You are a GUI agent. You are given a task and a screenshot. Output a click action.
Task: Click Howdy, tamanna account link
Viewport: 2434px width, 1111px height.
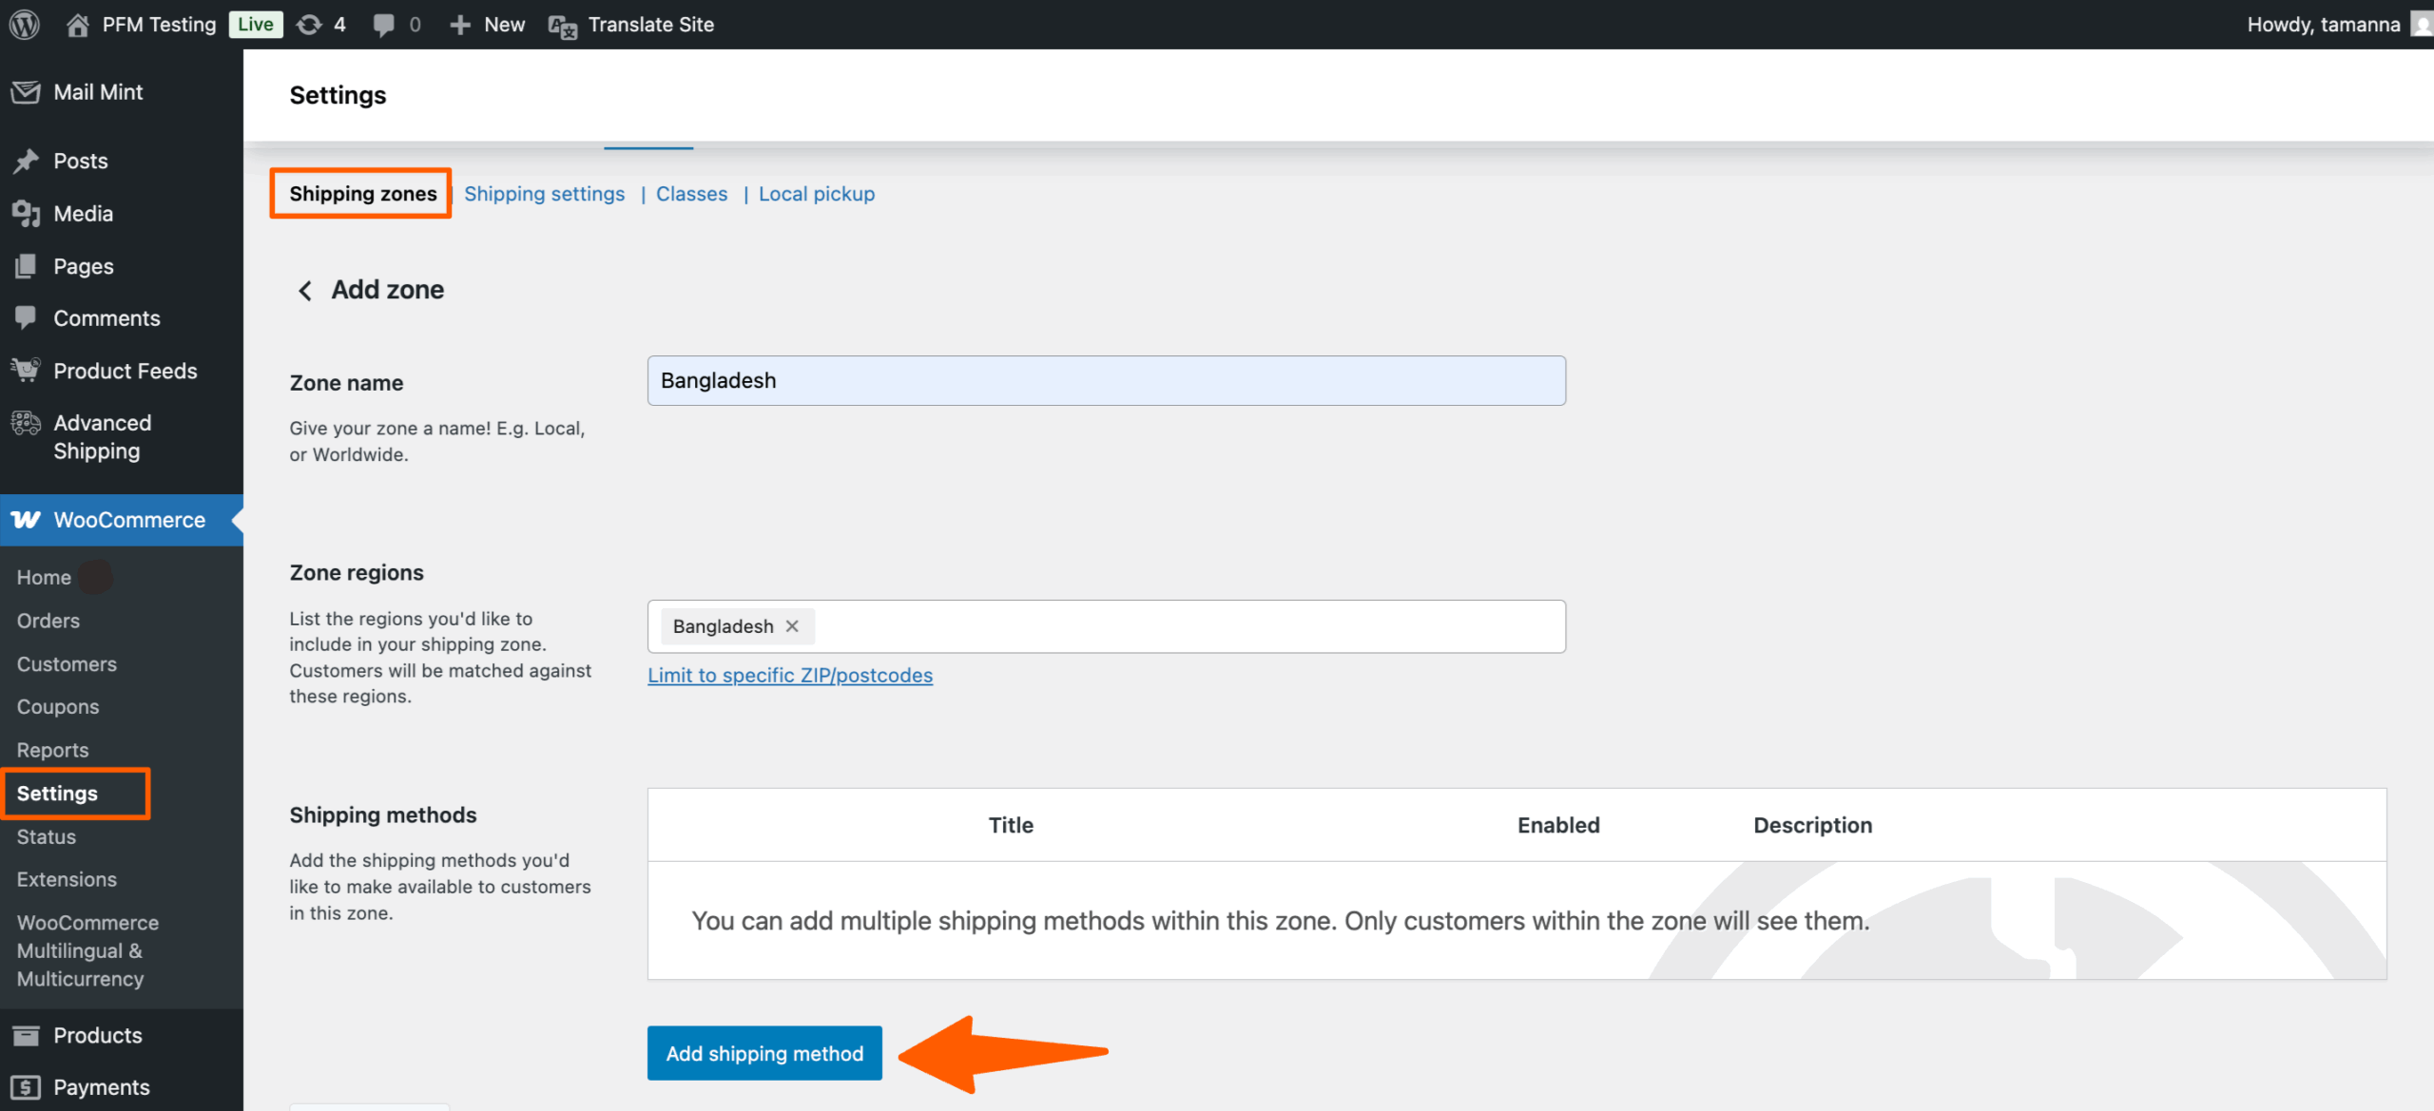(2323, 25)
